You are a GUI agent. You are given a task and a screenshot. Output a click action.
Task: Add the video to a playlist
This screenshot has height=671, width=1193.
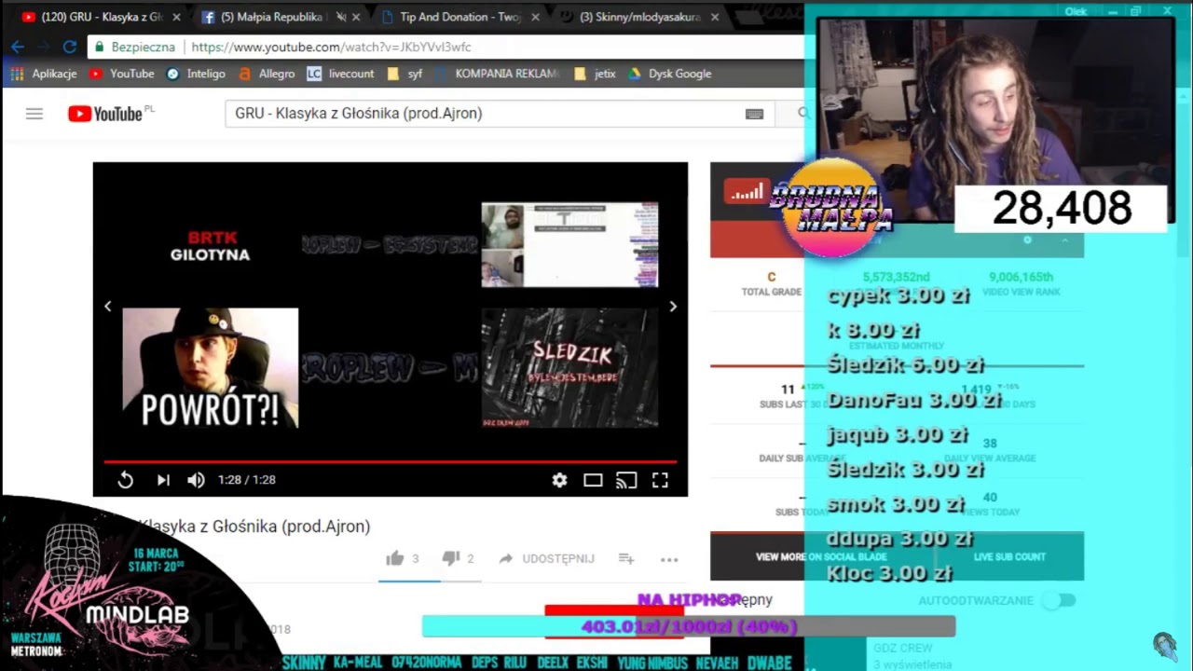626,558
